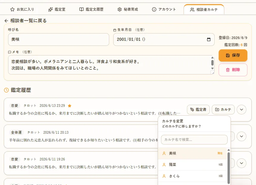Click the 生年月日 date field
Image resolution: width=256 pixels, height=185 pixels.
[x=164, y=39]
